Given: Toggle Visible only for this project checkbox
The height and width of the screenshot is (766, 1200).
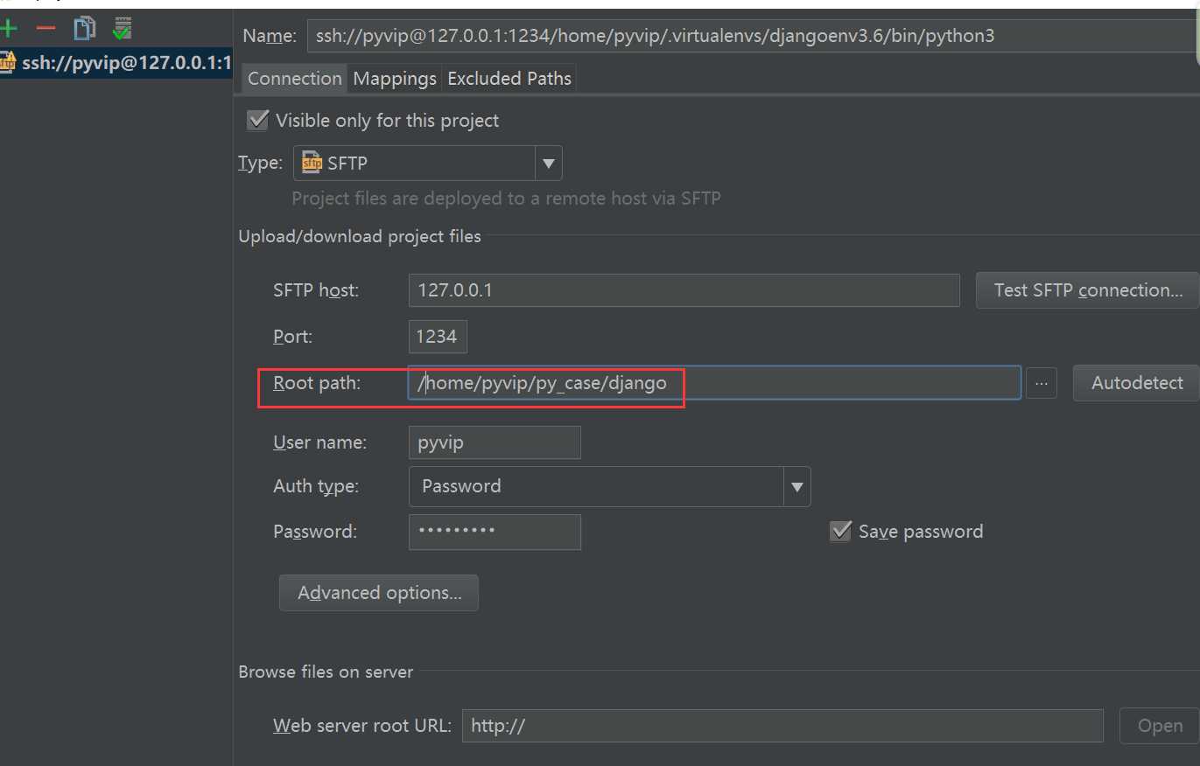Looking at the screenshot, I should click(x=257, y=121).
